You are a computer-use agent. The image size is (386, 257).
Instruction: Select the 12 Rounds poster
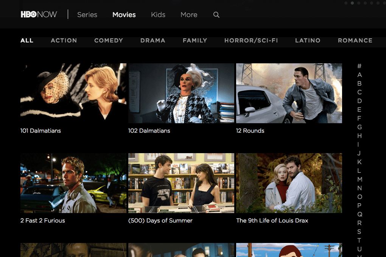click(289, 93)
